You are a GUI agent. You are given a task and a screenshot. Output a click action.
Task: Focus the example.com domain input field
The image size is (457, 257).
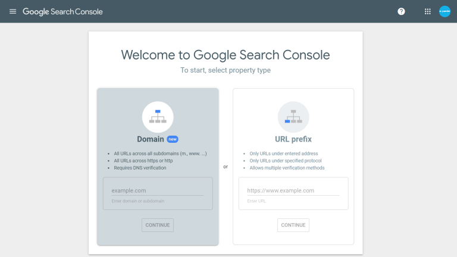(x=157, y=190)
